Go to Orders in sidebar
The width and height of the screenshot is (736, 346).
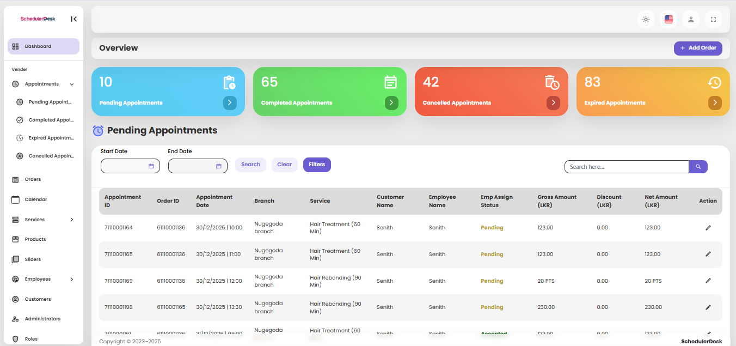point(33,179)
